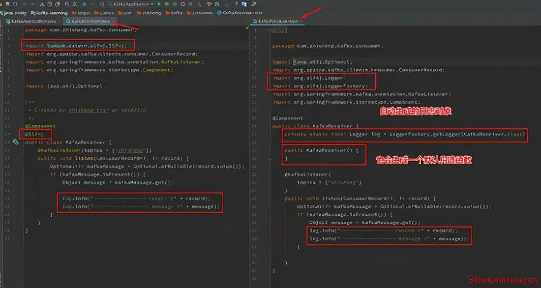Viewport: 541px width, 288px height.
Task: Close the KafkaReceiver.java tab
Action: [x=114, y=21]
